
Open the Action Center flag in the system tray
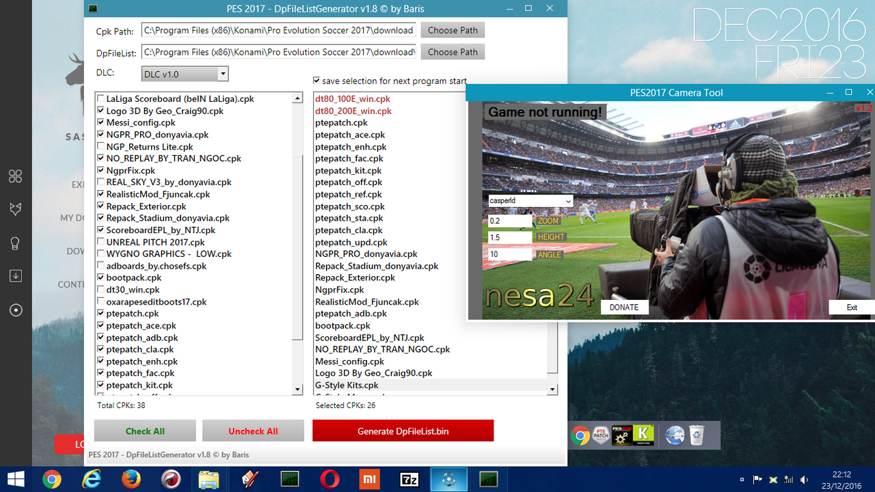(x=757, y=480)
